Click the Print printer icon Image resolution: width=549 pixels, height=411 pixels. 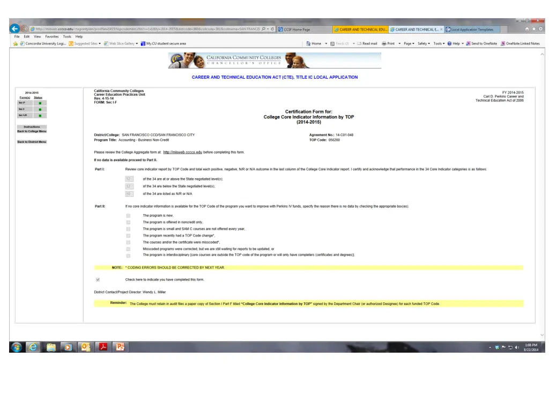point(384,44)
